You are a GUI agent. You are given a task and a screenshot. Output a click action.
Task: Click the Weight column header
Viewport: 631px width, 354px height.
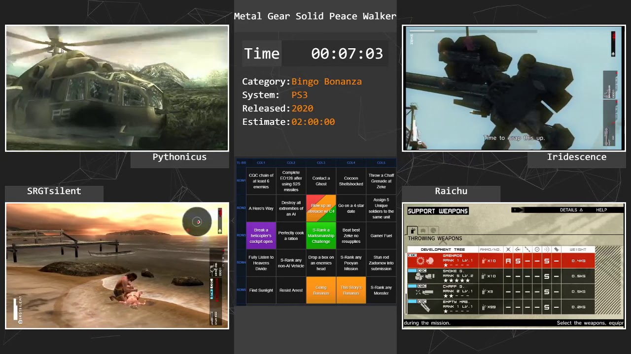click(x=578, y=249)
